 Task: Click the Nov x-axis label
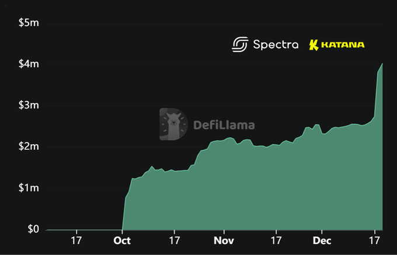(224, 240)
